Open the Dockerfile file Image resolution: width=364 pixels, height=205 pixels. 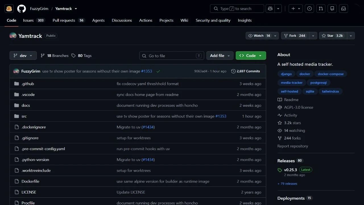pyautogui.click(x=30, y=181)
